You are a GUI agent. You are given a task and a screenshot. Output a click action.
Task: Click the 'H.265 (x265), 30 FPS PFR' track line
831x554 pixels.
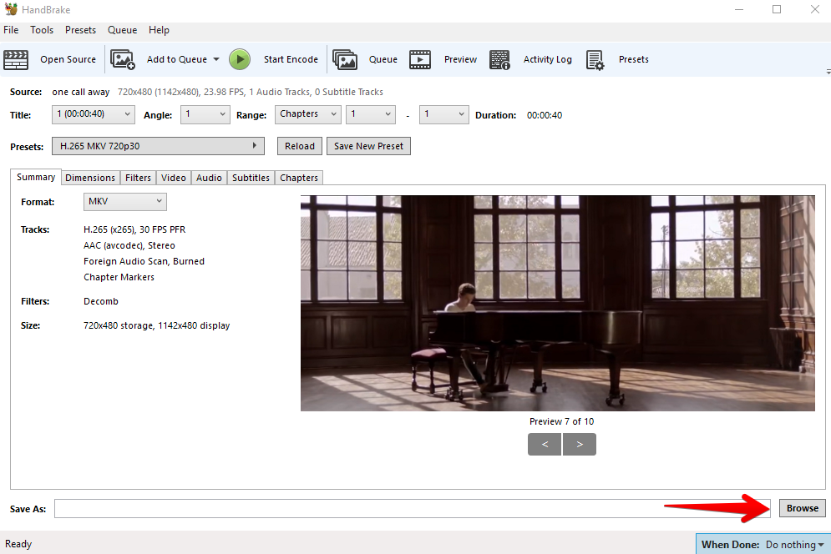134,230
